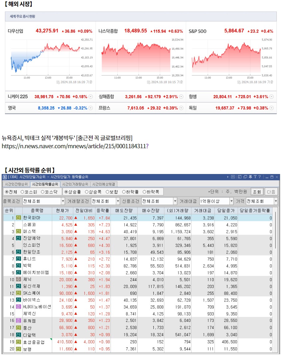Open the 거래대금 1억원이상 dropdown
The width and height of the screenshot is (282, 357).
[232, 200]
